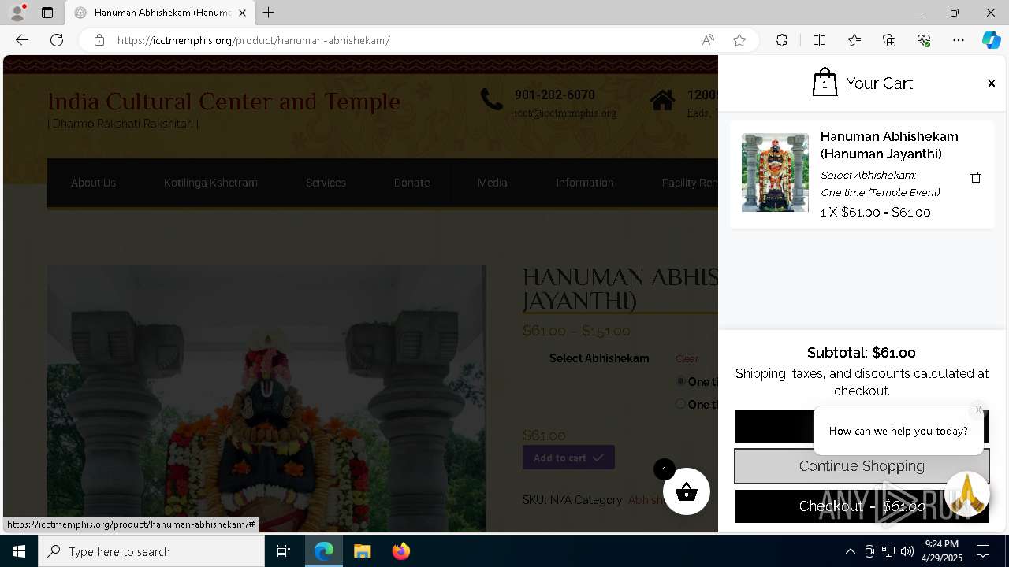The image size is (1009, 567).
Task: Open a new browser tab
Action: tap(269, 13)
